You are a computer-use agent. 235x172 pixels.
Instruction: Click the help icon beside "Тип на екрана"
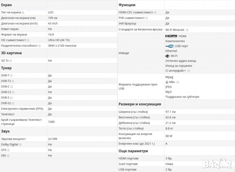(23, 13)
